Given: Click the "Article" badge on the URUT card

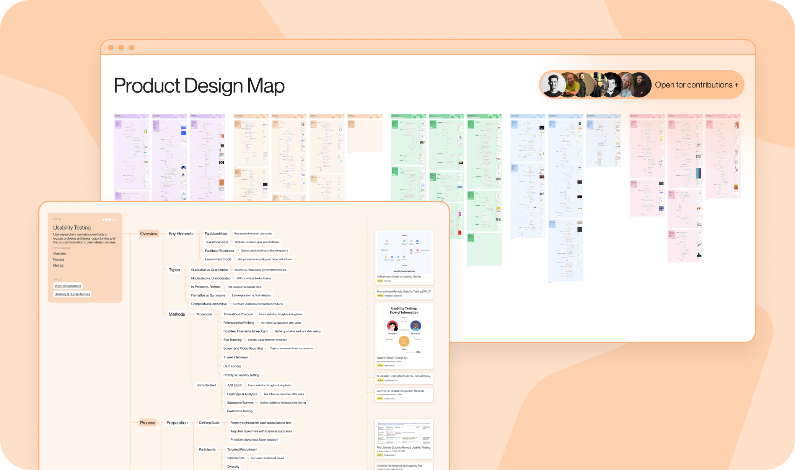Looking at the screenshot, I should [x=381, y=296].
